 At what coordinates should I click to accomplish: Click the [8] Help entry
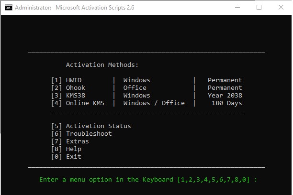[66, 149]
